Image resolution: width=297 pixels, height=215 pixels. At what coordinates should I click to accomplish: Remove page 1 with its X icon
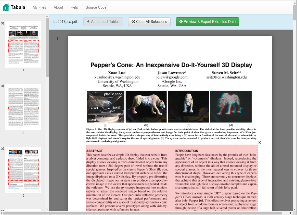(3, 23)
